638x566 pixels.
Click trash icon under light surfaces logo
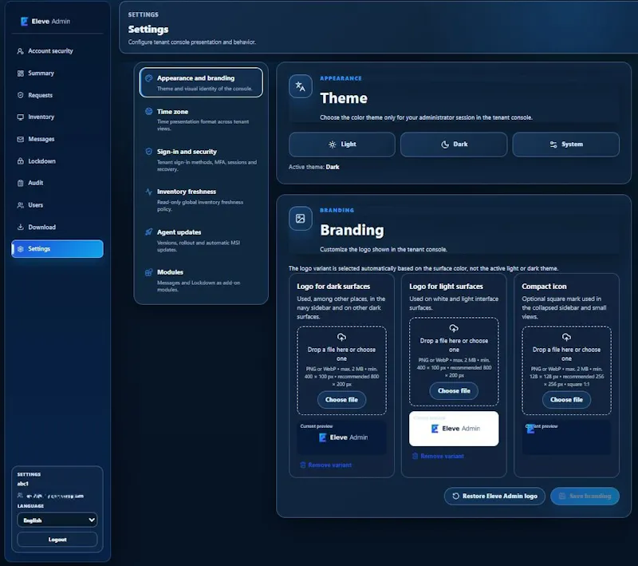point(415,456)
